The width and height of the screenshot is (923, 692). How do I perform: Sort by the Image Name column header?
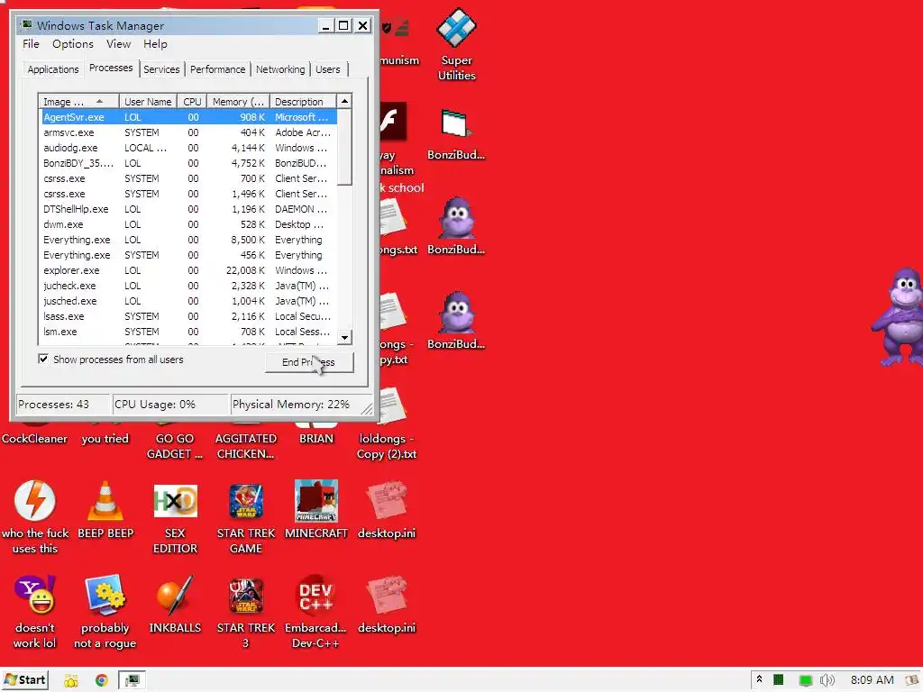click(79, 102)
